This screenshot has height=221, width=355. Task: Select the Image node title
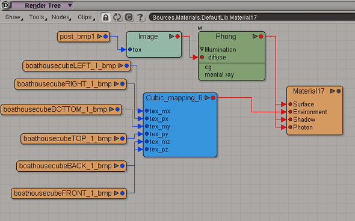coord(148,37)
